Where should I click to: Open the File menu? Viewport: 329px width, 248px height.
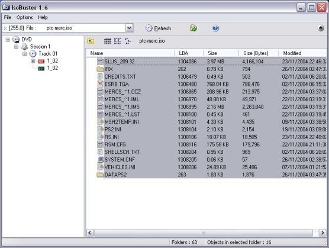click(x=8, y=17)
